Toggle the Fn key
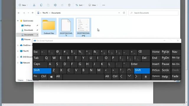 pyautogui.click(x=36, y=77)
